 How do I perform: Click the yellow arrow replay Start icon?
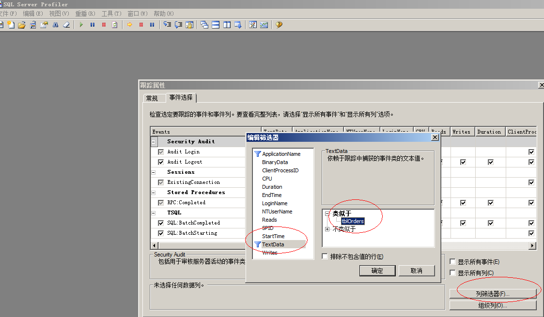point(130,25)
